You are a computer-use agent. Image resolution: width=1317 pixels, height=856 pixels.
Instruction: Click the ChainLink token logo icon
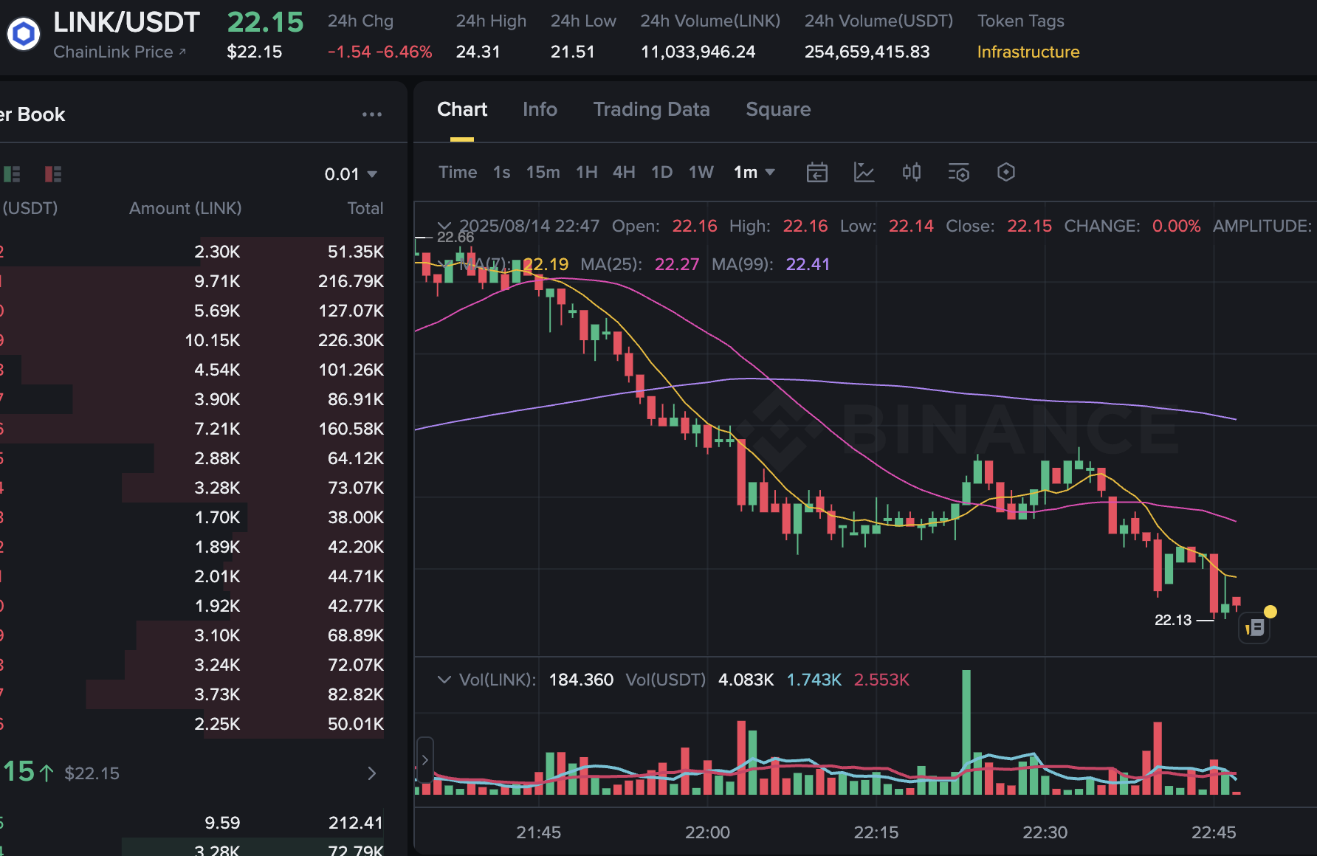[24, 34]
